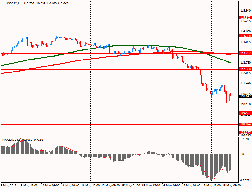Click the 11 May 17:00 time label
This screenshot has width=252, height=189.
pyautogui.click(x=90, y=186)
